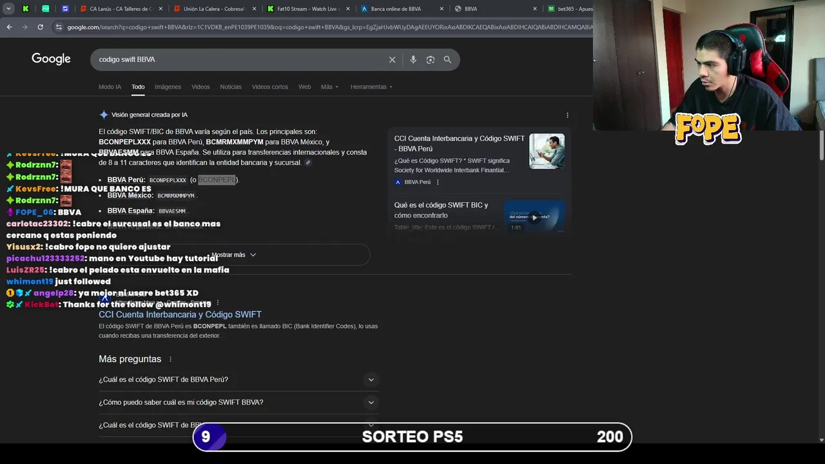Play the SWIFT BIC video thumbnail

coord(534,217)
